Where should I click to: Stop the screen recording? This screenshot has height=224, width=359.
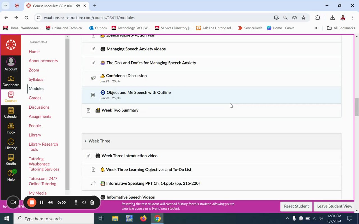32,202
